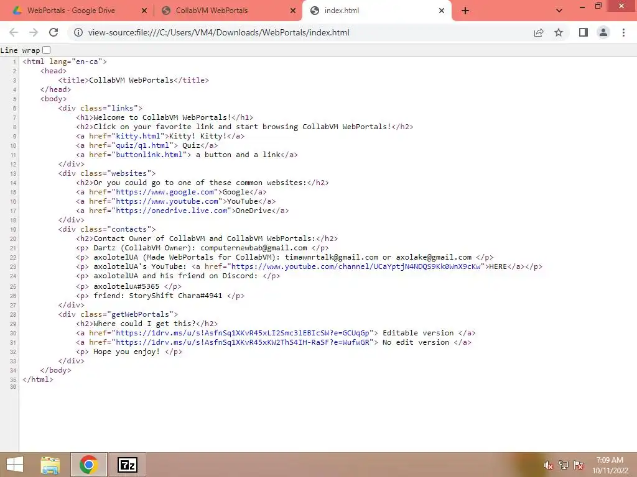Click the div class="links" line

(100, 108)
